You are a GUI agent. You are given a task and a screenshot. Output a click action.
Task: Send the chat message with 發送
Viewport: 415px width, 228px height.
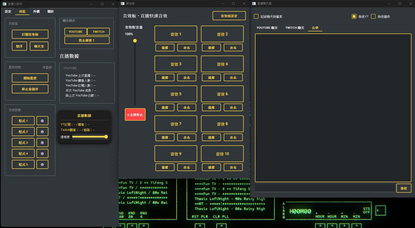404,188
